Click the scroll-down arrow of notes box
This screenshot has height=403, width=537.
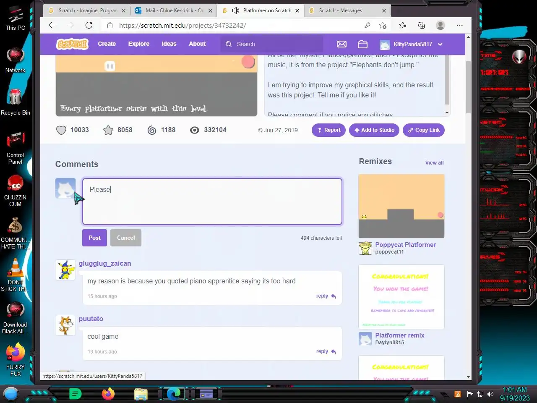447,113
